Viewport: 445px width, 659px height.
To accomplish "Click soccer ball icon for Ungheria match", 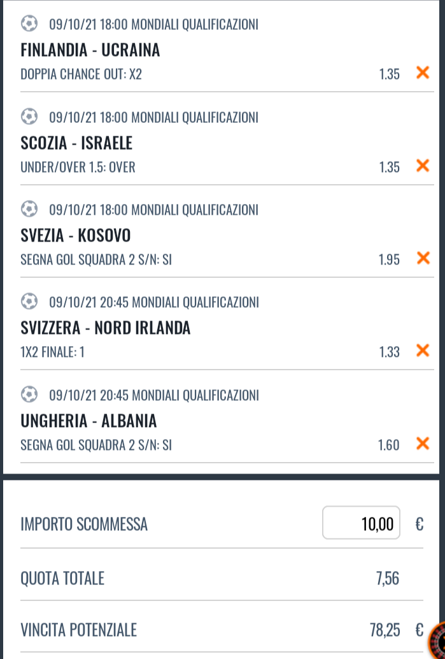I will [29, 395].
